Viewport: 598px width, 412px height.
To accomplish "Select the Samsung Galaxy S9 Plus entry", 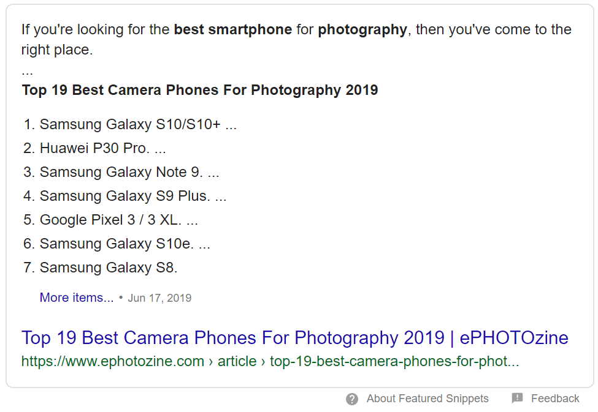I will point(125,196).
